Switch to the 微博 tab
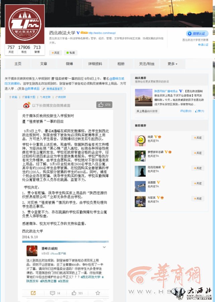Screen dimensions: 215x302 [x=69, y=64]
